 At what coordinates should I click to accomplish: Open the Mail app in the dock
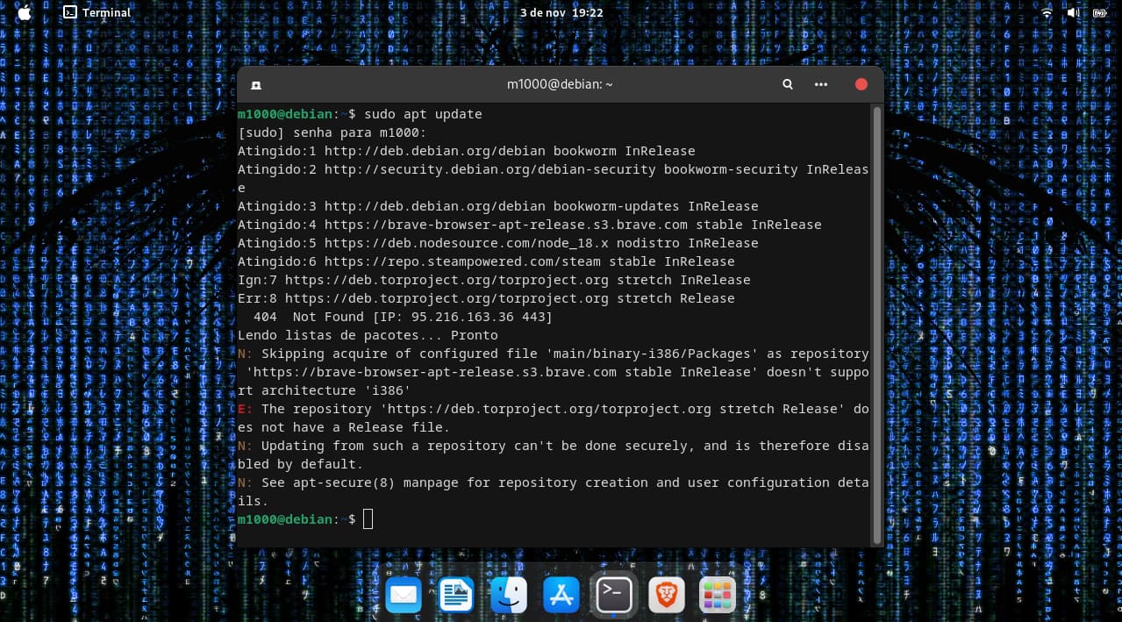[404, 596]
